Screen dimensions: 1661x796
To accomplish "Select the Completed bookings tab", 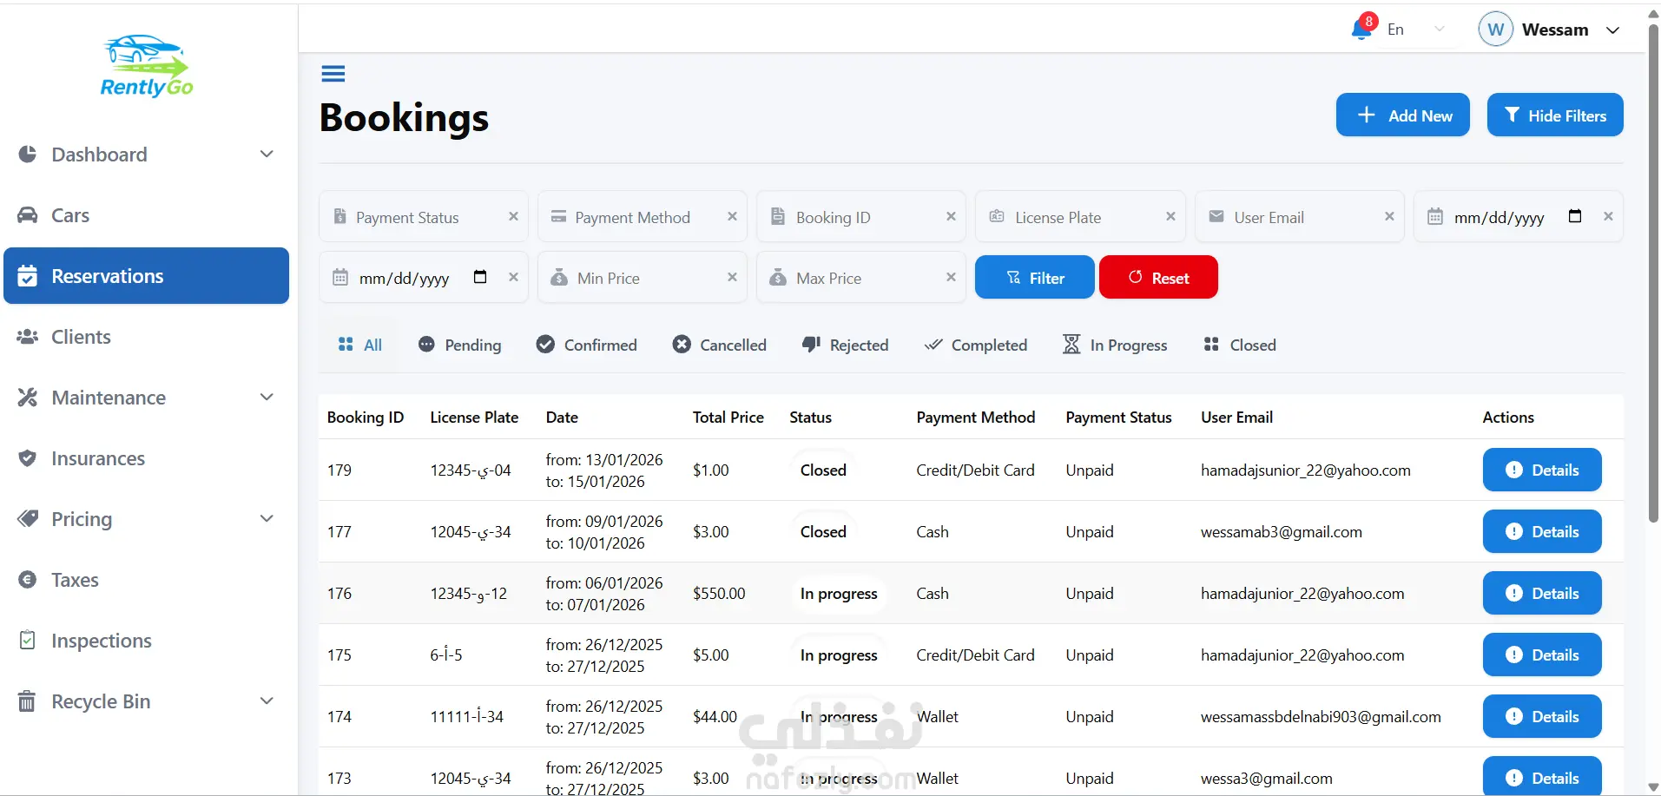I will click(976, 345).
